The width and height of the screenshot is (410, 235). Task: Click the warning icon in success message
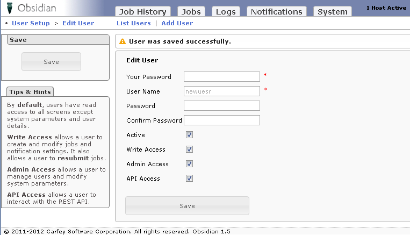click(x=123, y=41)
